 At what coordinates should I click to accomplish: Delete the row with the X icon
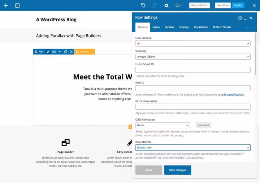tap(71, 52)
